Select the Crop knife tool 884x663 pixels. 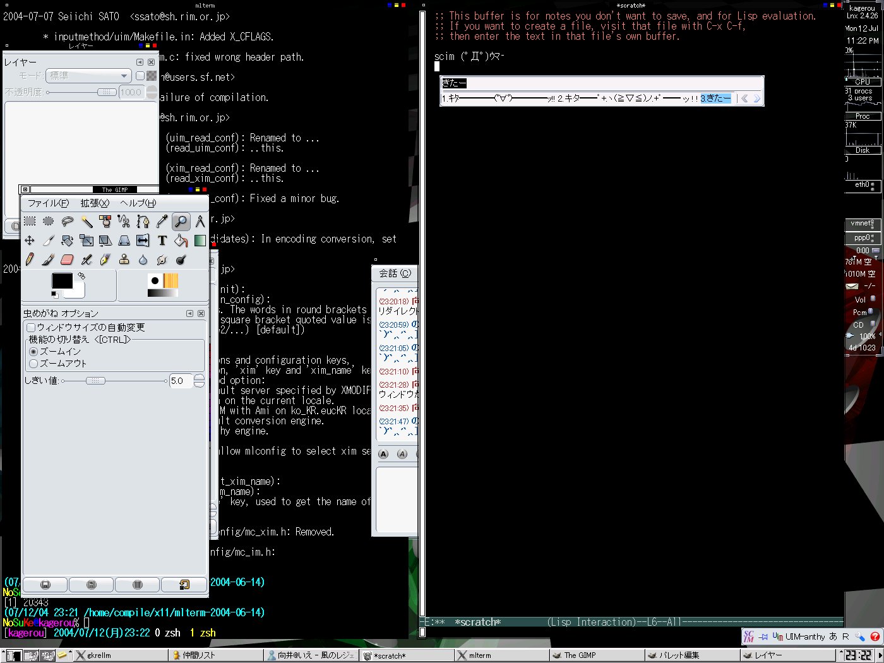(x=49, y=241)
